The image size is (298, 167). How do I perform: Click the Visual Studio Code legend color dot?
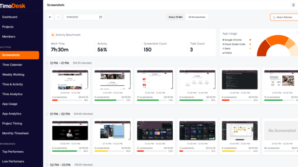point(250,45)
